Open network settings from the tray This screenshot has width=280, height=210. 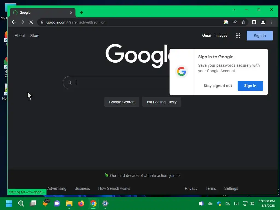click(245, 203)
